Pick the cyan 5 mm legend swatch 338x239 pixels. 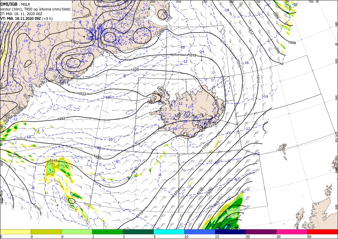point(169,232)
